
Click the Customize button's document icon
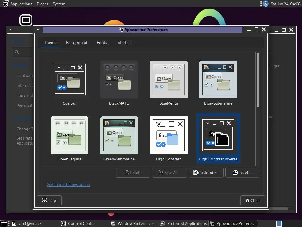[195, 172]
